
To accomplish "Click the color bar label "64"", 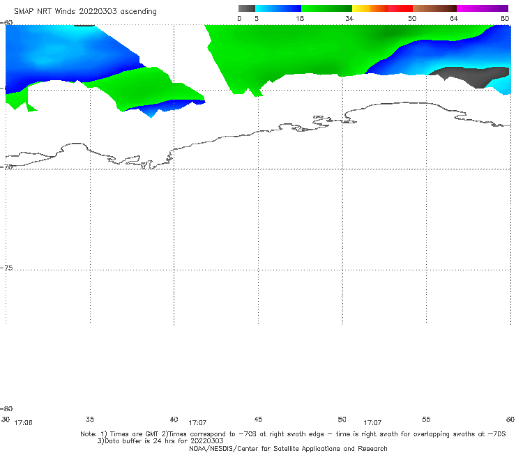I will pyautogui.click(x=454, y=18).
